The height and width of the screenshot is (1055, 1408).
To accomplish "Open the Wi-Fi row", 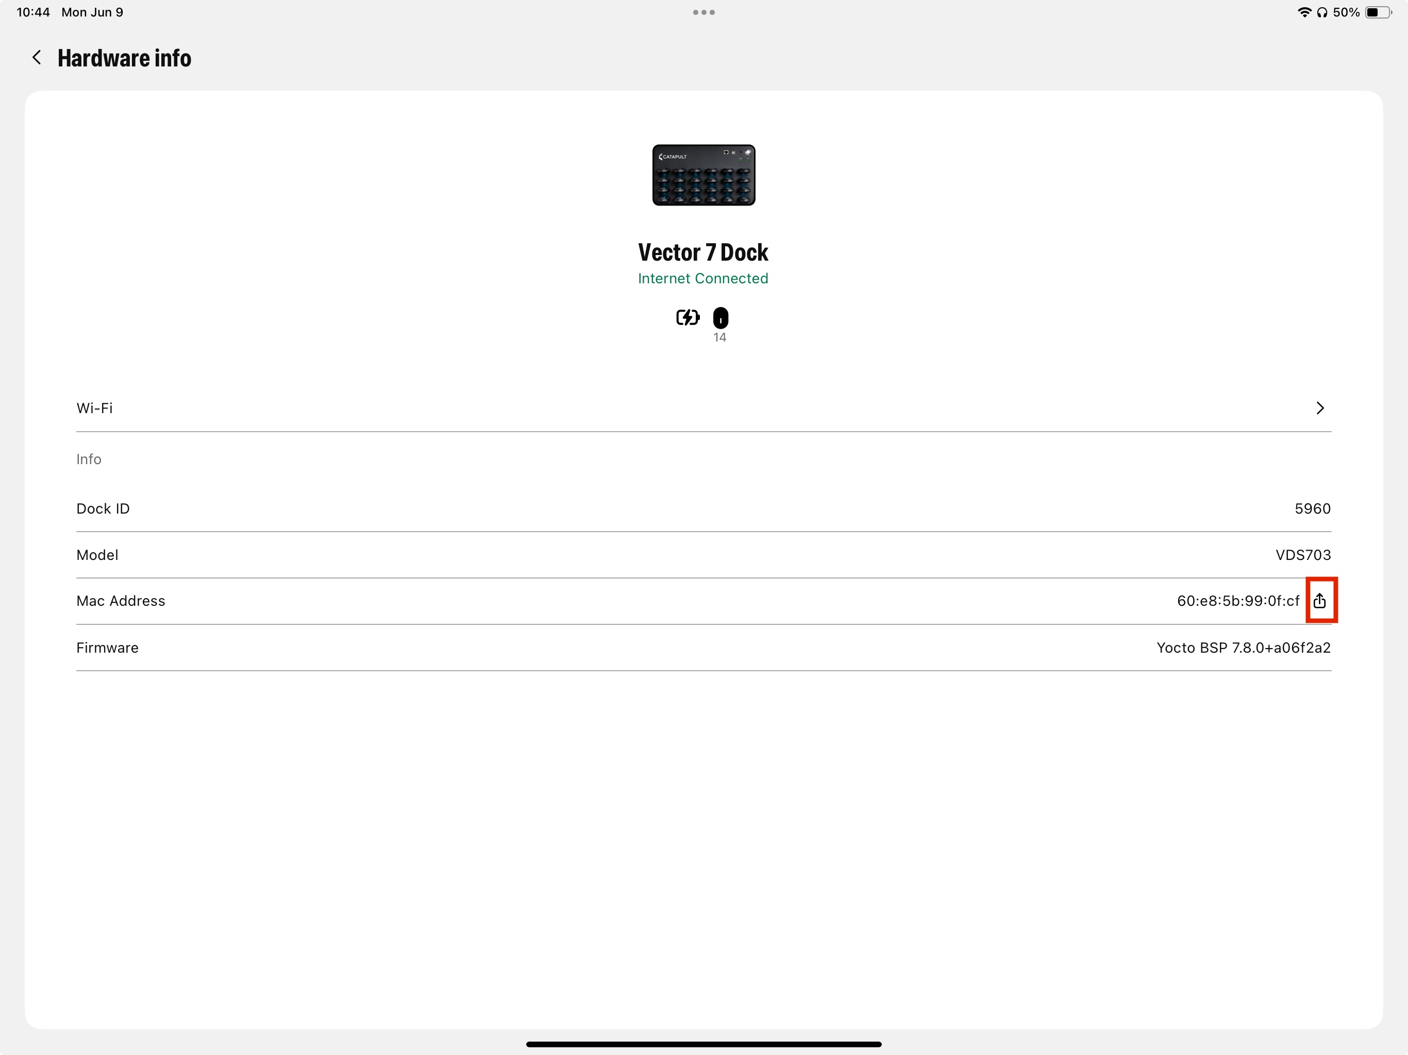I will pos(703,408).
